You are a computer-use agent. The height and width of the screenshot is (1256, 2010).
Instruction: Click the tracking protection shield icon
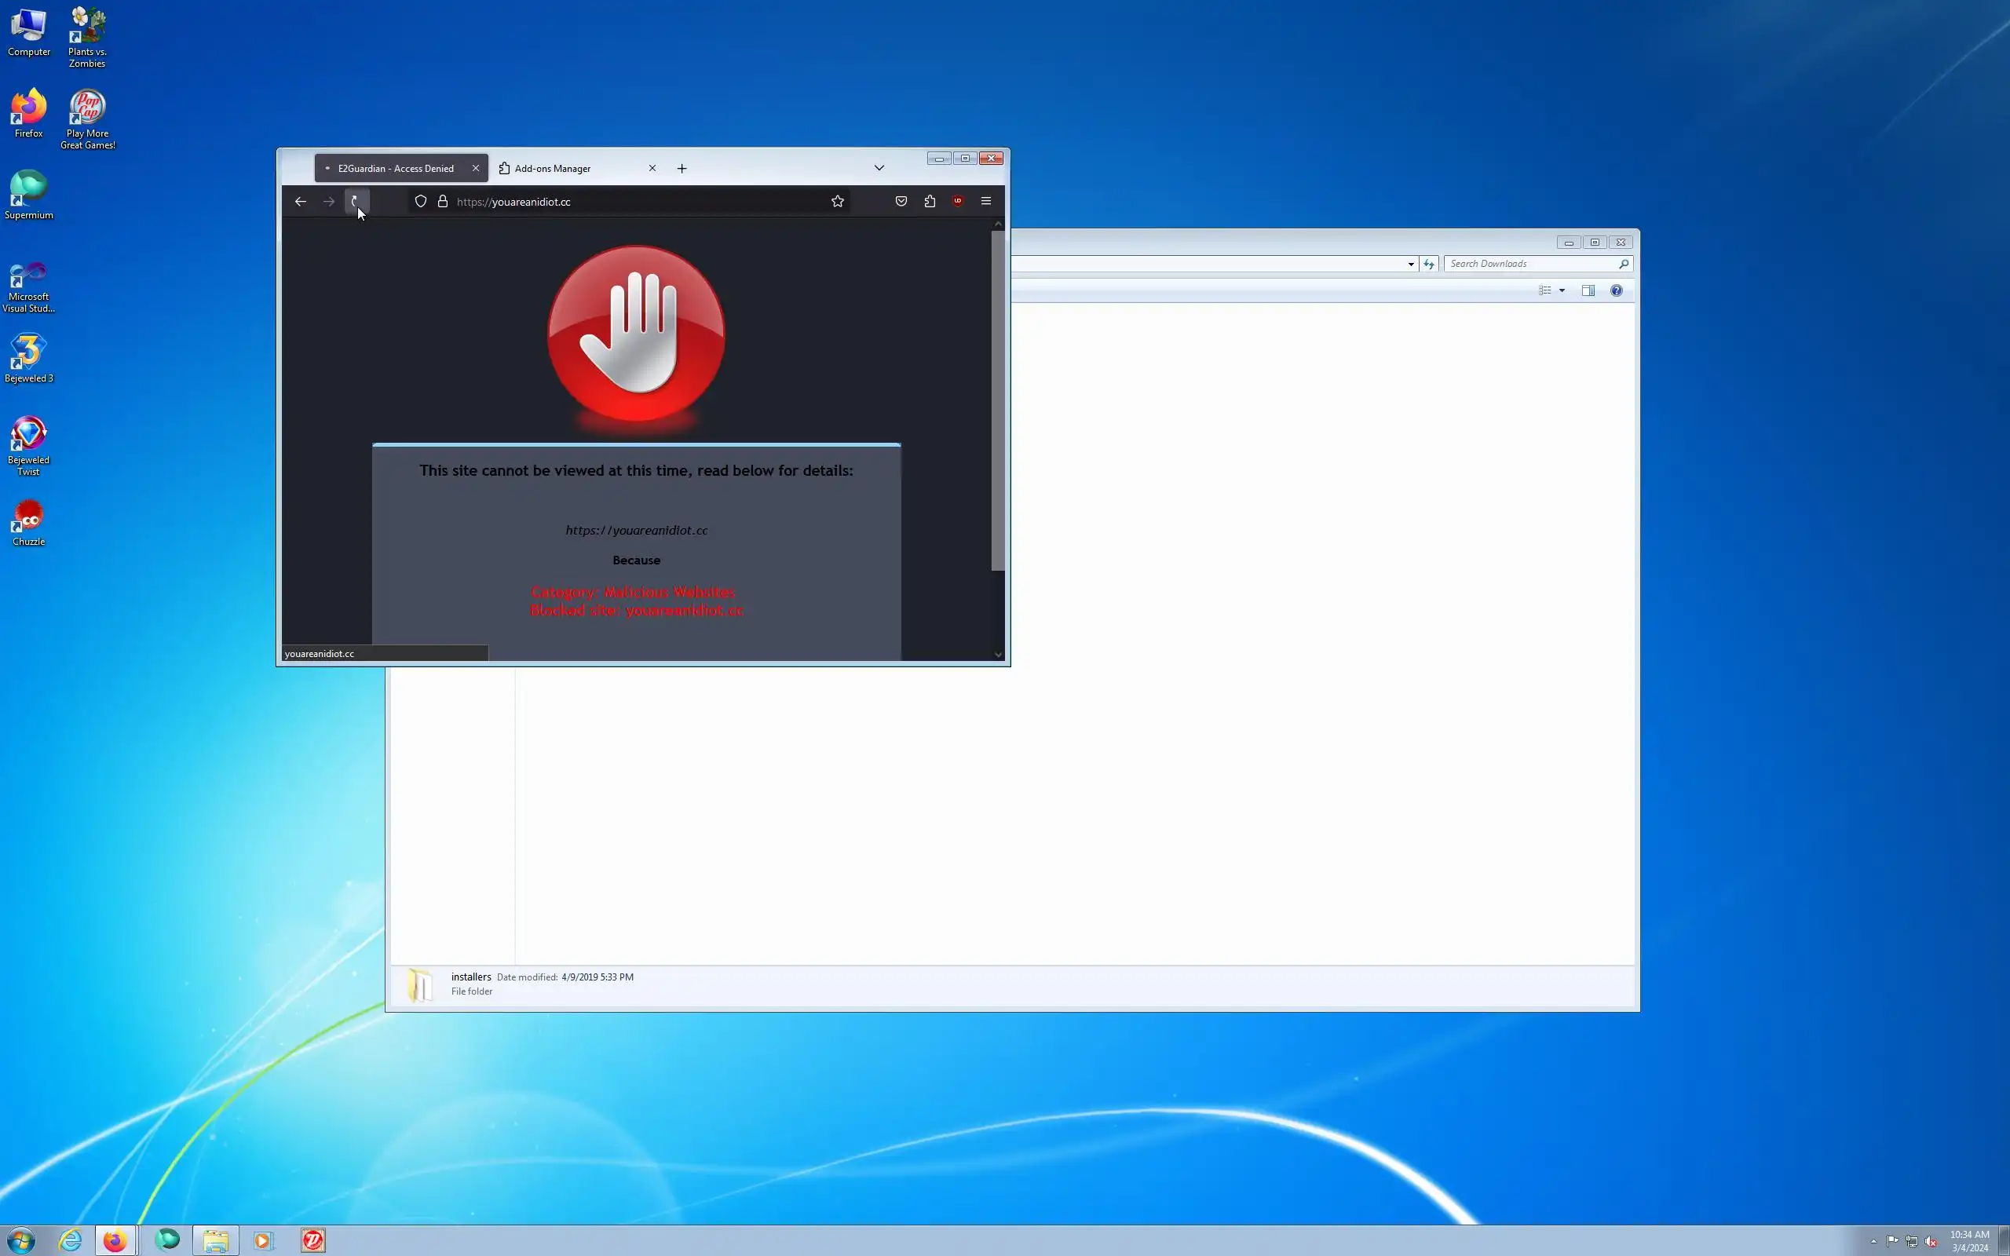421,201
